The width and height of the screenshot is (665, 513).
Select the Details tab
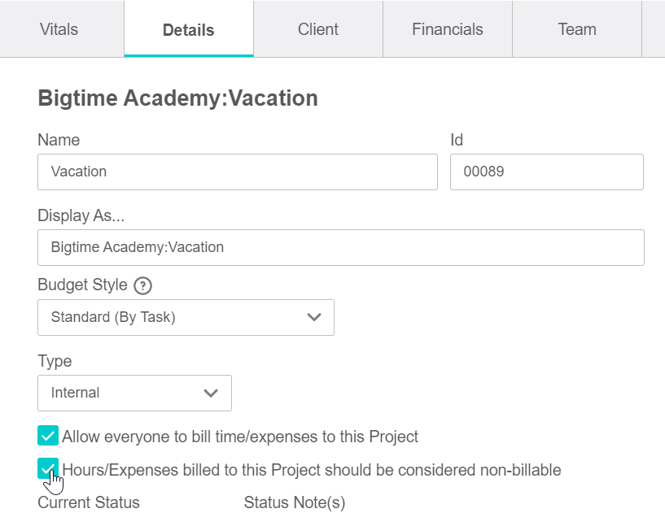189,29
